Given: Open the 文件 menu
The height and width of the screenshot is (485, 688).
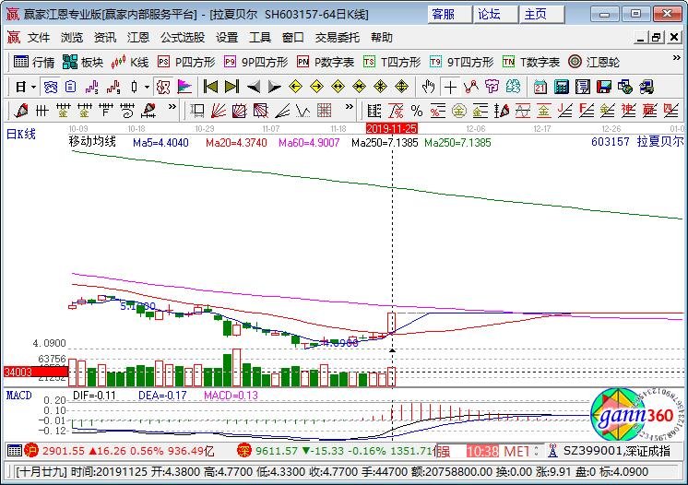Looking at the screenshot, I should [x=39, y=38].
